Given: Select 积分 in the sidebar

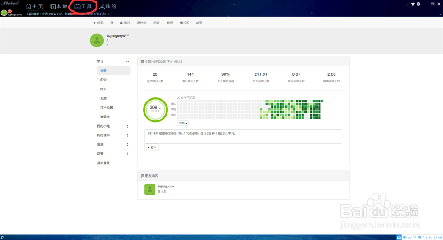Looking at the screenshot, I should [103, 80].
